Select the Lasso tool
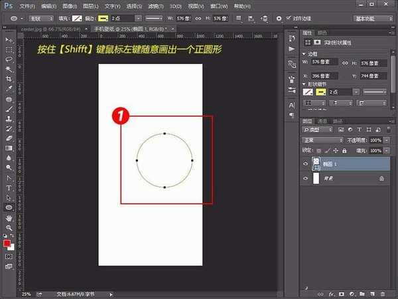The height and width of the screenshot is (299, 398). coord(9,59)
